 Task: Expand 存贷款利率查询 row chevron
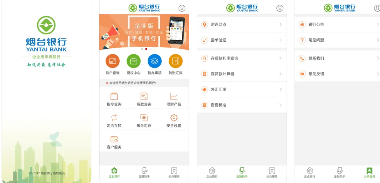280,58
